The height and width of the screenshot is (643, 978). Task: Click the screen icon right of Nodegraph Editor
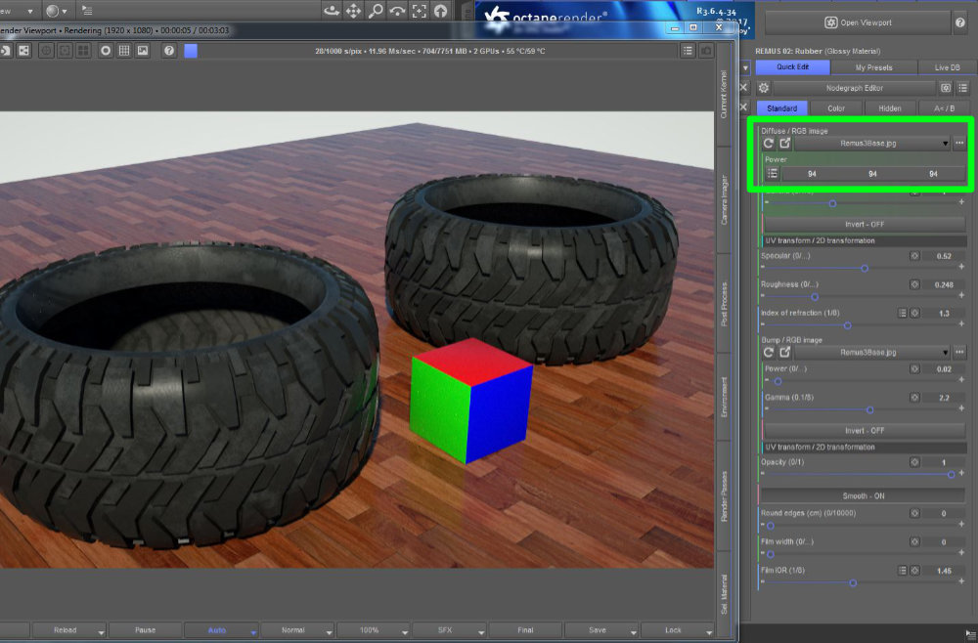click(946, 88)
